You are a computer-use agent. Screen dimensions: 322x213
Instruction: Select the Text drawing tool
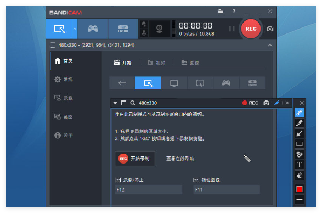click(300, 165)
